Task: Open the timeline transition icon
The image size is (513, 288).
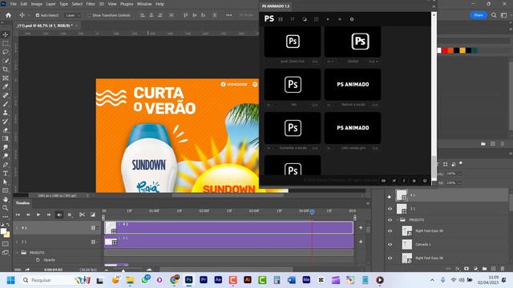Action: (x=93, y=214)
